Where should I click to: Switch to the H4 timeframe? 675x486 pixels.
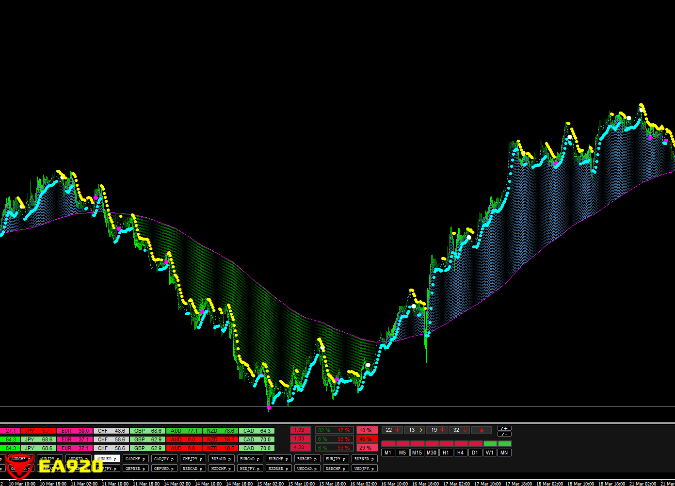pos(460,453)
